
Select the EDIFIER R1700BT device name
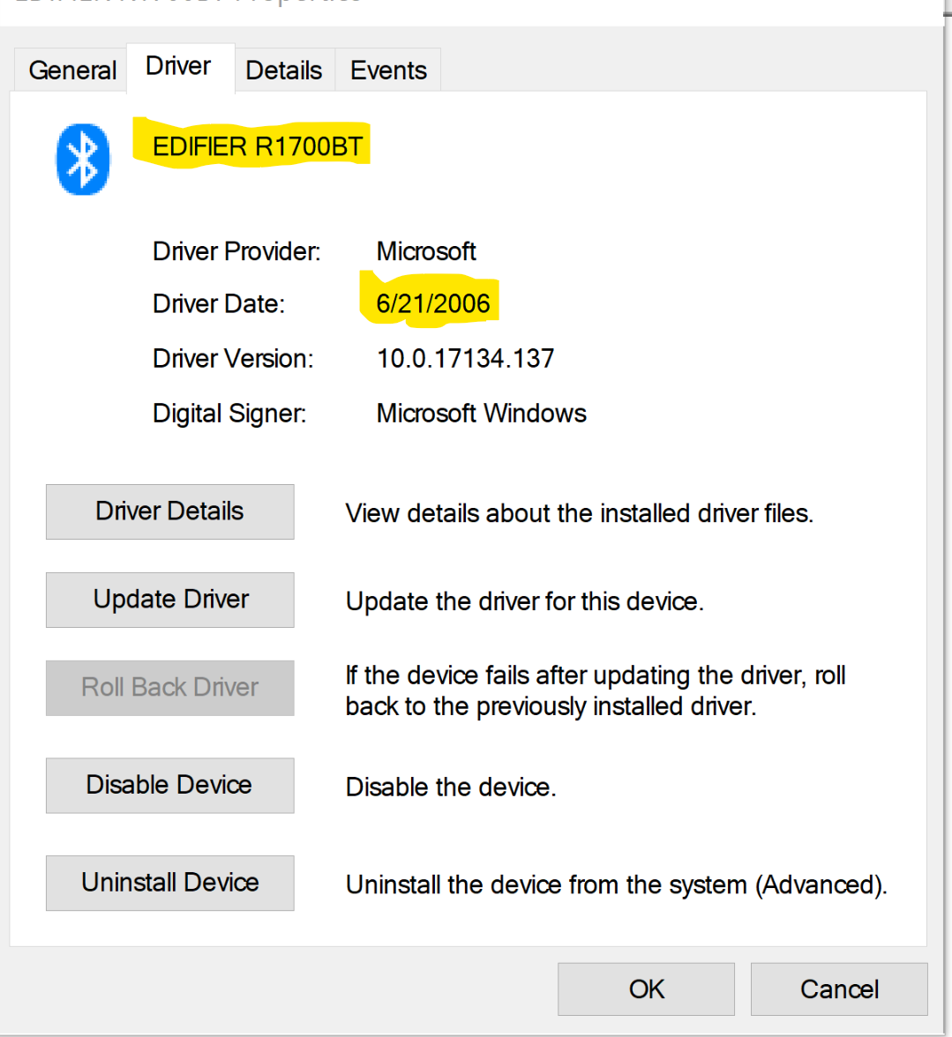(x=258, y=146)
